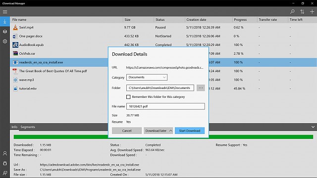Open the categories sidebar icon
This screenshot has width=317, height=178.
click(x=5, y=32)
